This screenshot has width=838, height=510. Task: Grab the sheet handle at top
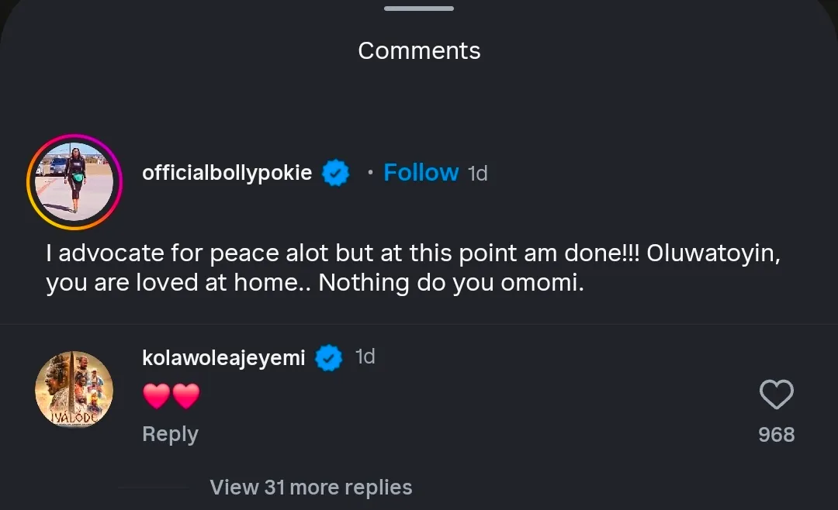pyautogui.click(x=419, y=9)
